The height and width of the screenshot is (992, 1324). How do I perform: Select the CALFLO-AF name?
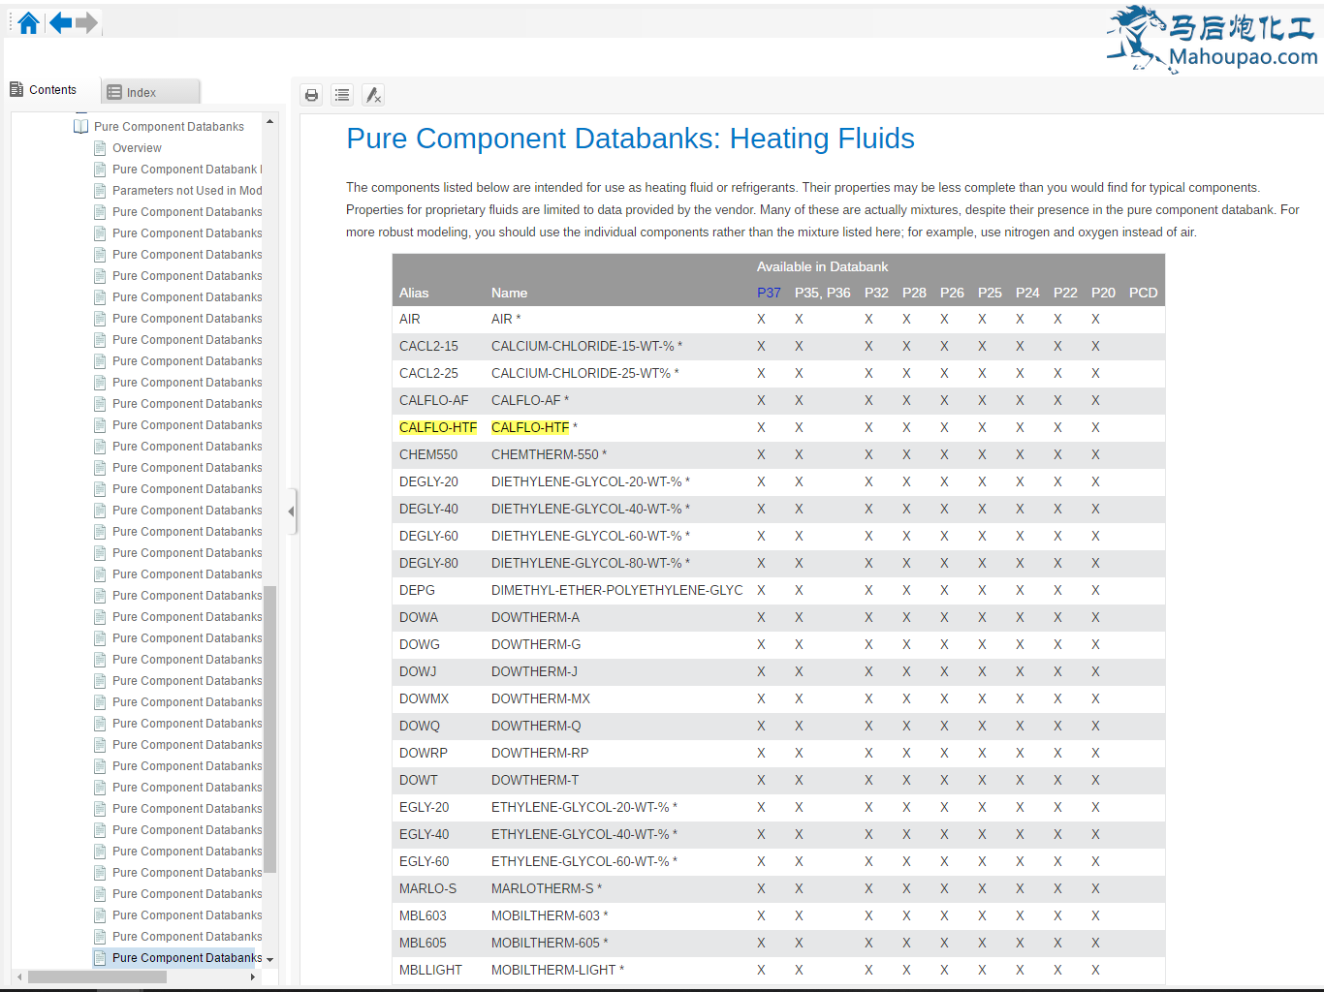pyautogui.click(x=530, y=400)
